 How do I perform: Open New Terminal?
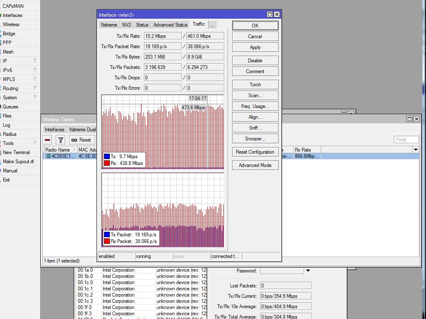point(16,152)
